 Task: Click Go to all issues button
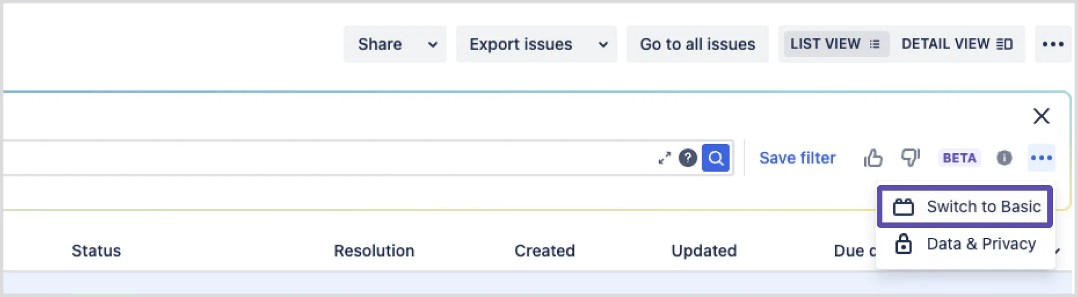698,44
